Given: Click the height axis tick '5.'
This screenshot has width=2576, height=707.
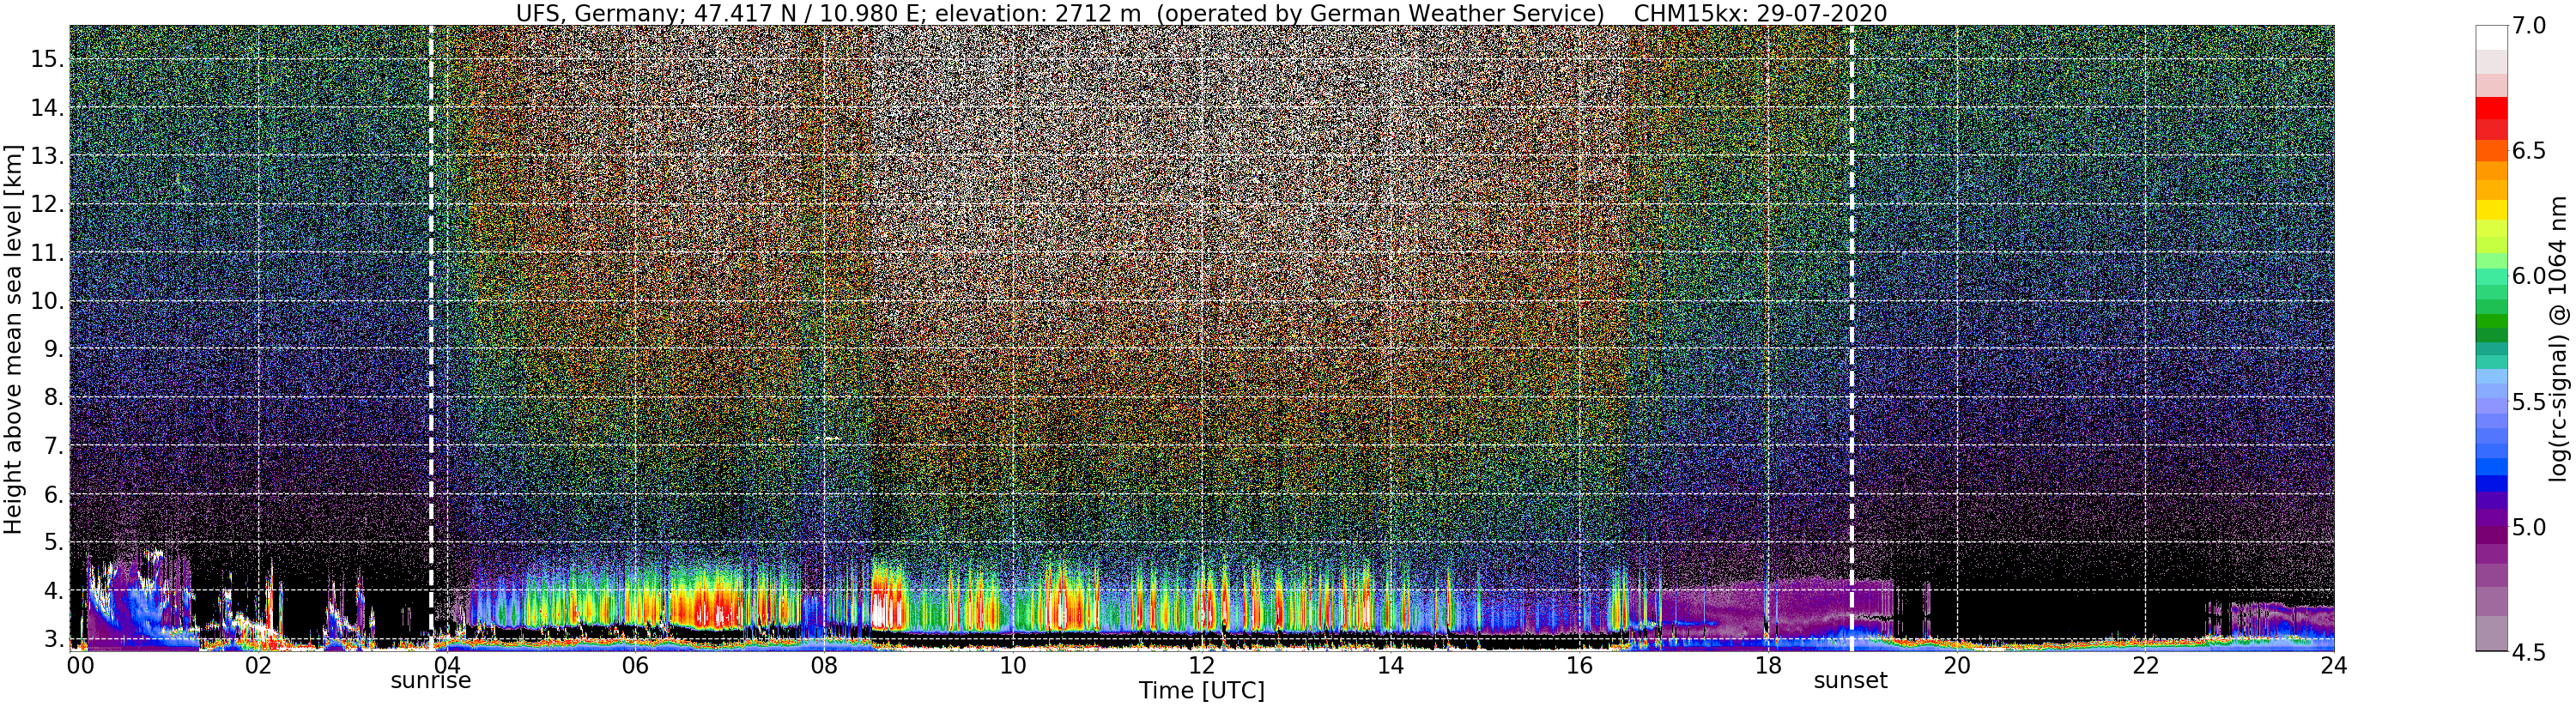Looking at the screenshot, I should pos(52,543).
